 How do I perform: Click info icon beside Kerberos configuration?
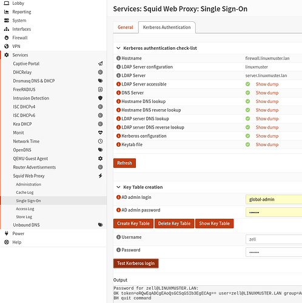[x=118, y=136]
